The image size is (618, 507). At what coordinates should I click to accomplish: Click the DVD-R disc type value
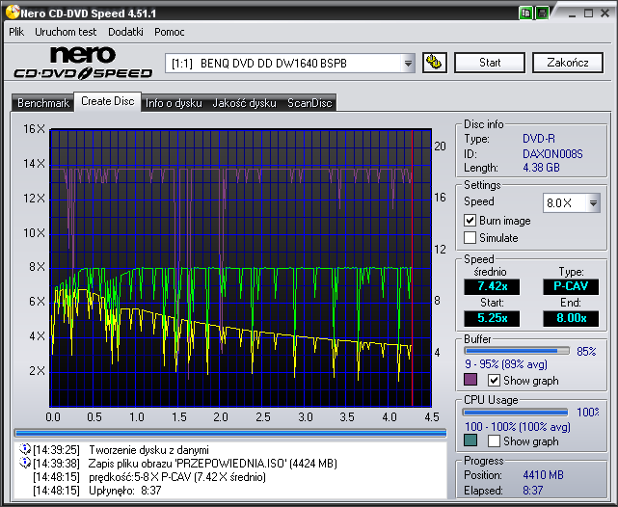pyautogui.click(x=539, y=139)
